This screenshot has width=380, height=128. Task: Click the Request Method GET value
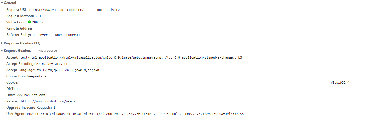click(x=38, y=16)
